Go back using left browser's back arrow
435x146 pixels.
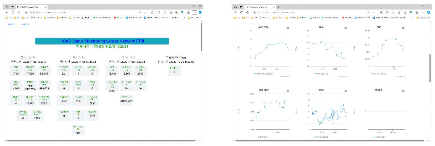tap(7, 12)
